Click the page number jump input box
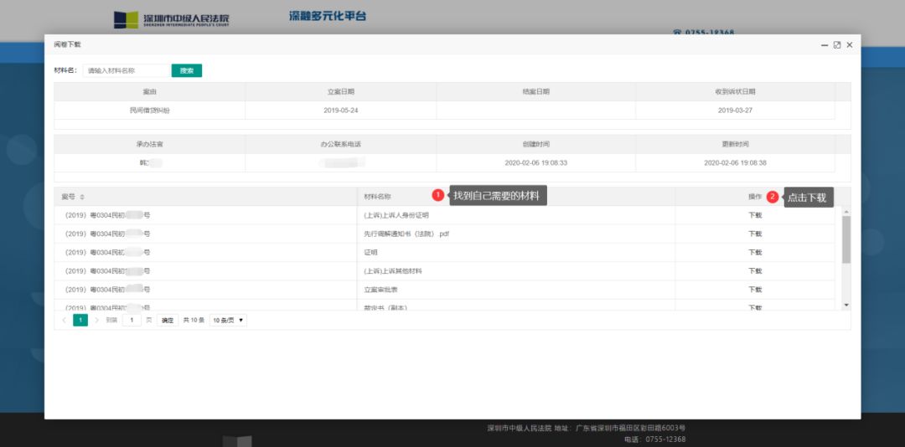 click(132, 320)
